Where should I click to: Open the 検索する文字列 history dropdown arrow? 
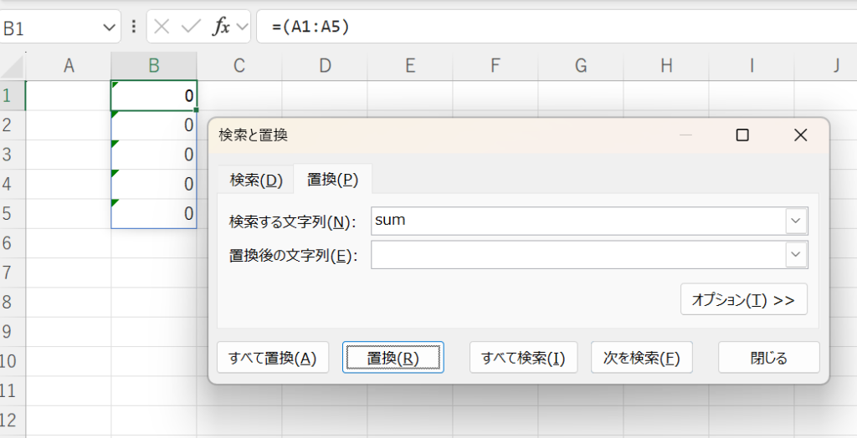pos(797,221)
